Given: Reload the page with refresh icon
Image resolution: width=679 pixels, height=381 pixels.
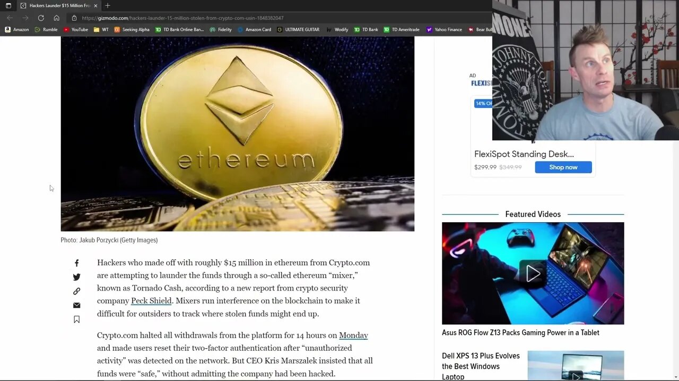Looking at the screenshot, I should pyautogui.click(x=41, y=18).
